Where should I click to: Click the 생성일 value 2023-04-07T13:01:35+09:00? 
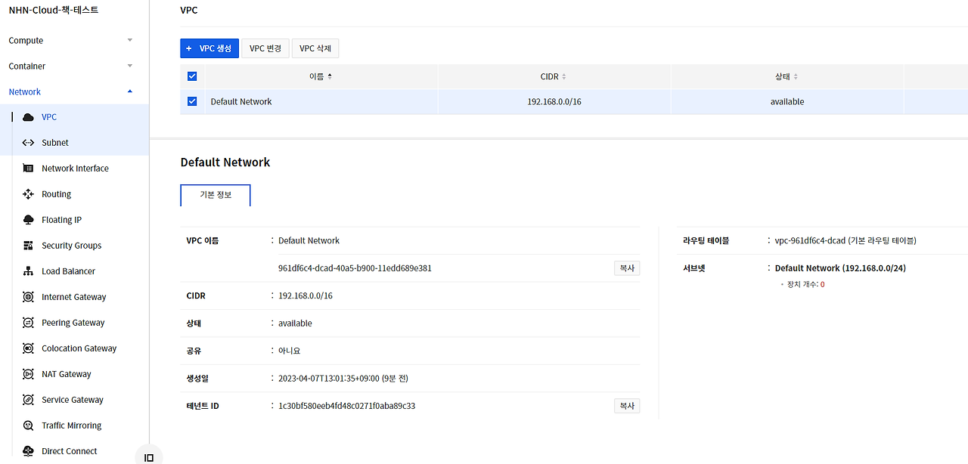click(343, 378)
